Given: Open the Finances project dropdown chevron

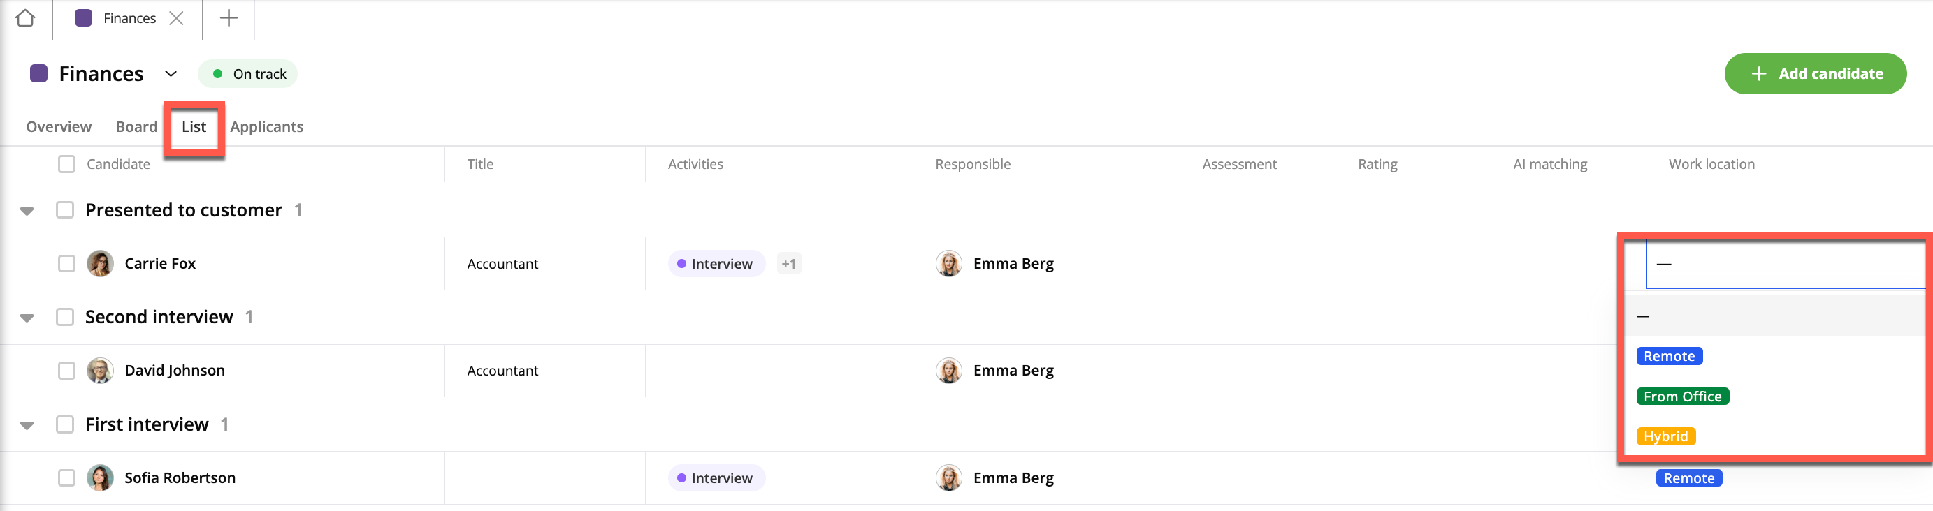Looking at the screenshot, I should 171,73.
